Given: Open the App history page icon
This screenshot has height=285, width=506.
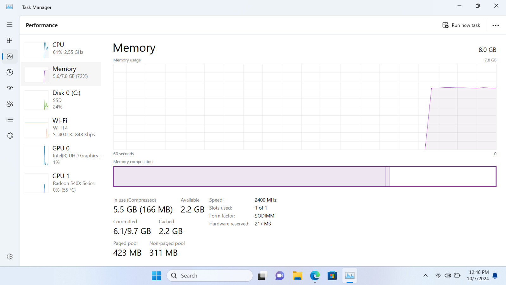Looking at the screenshot, I should pos(10,72).
